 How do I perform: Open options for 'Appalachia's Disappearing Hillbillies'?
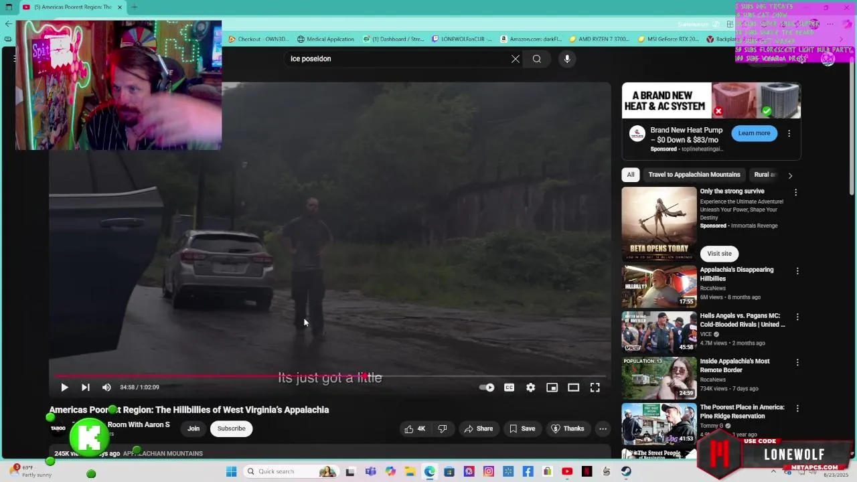click(x=797, y=271)
